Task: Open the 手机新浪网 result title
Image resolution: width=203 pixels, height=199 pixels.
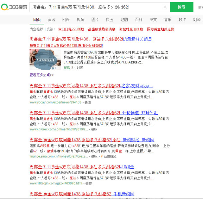Action: (x=82, y=194)
